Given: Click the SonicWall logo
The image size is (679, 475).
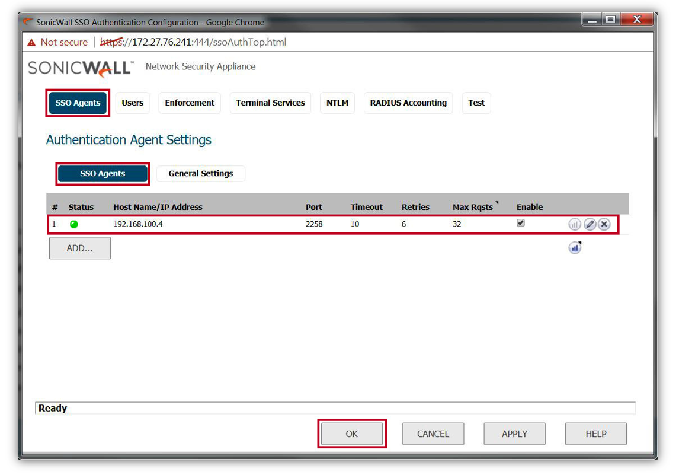Looking at the screenshot, I should pyautogui.click(x=81, y=68).
